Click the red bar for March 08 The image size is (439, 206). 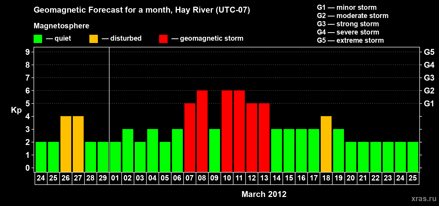(x=202, y=131)
